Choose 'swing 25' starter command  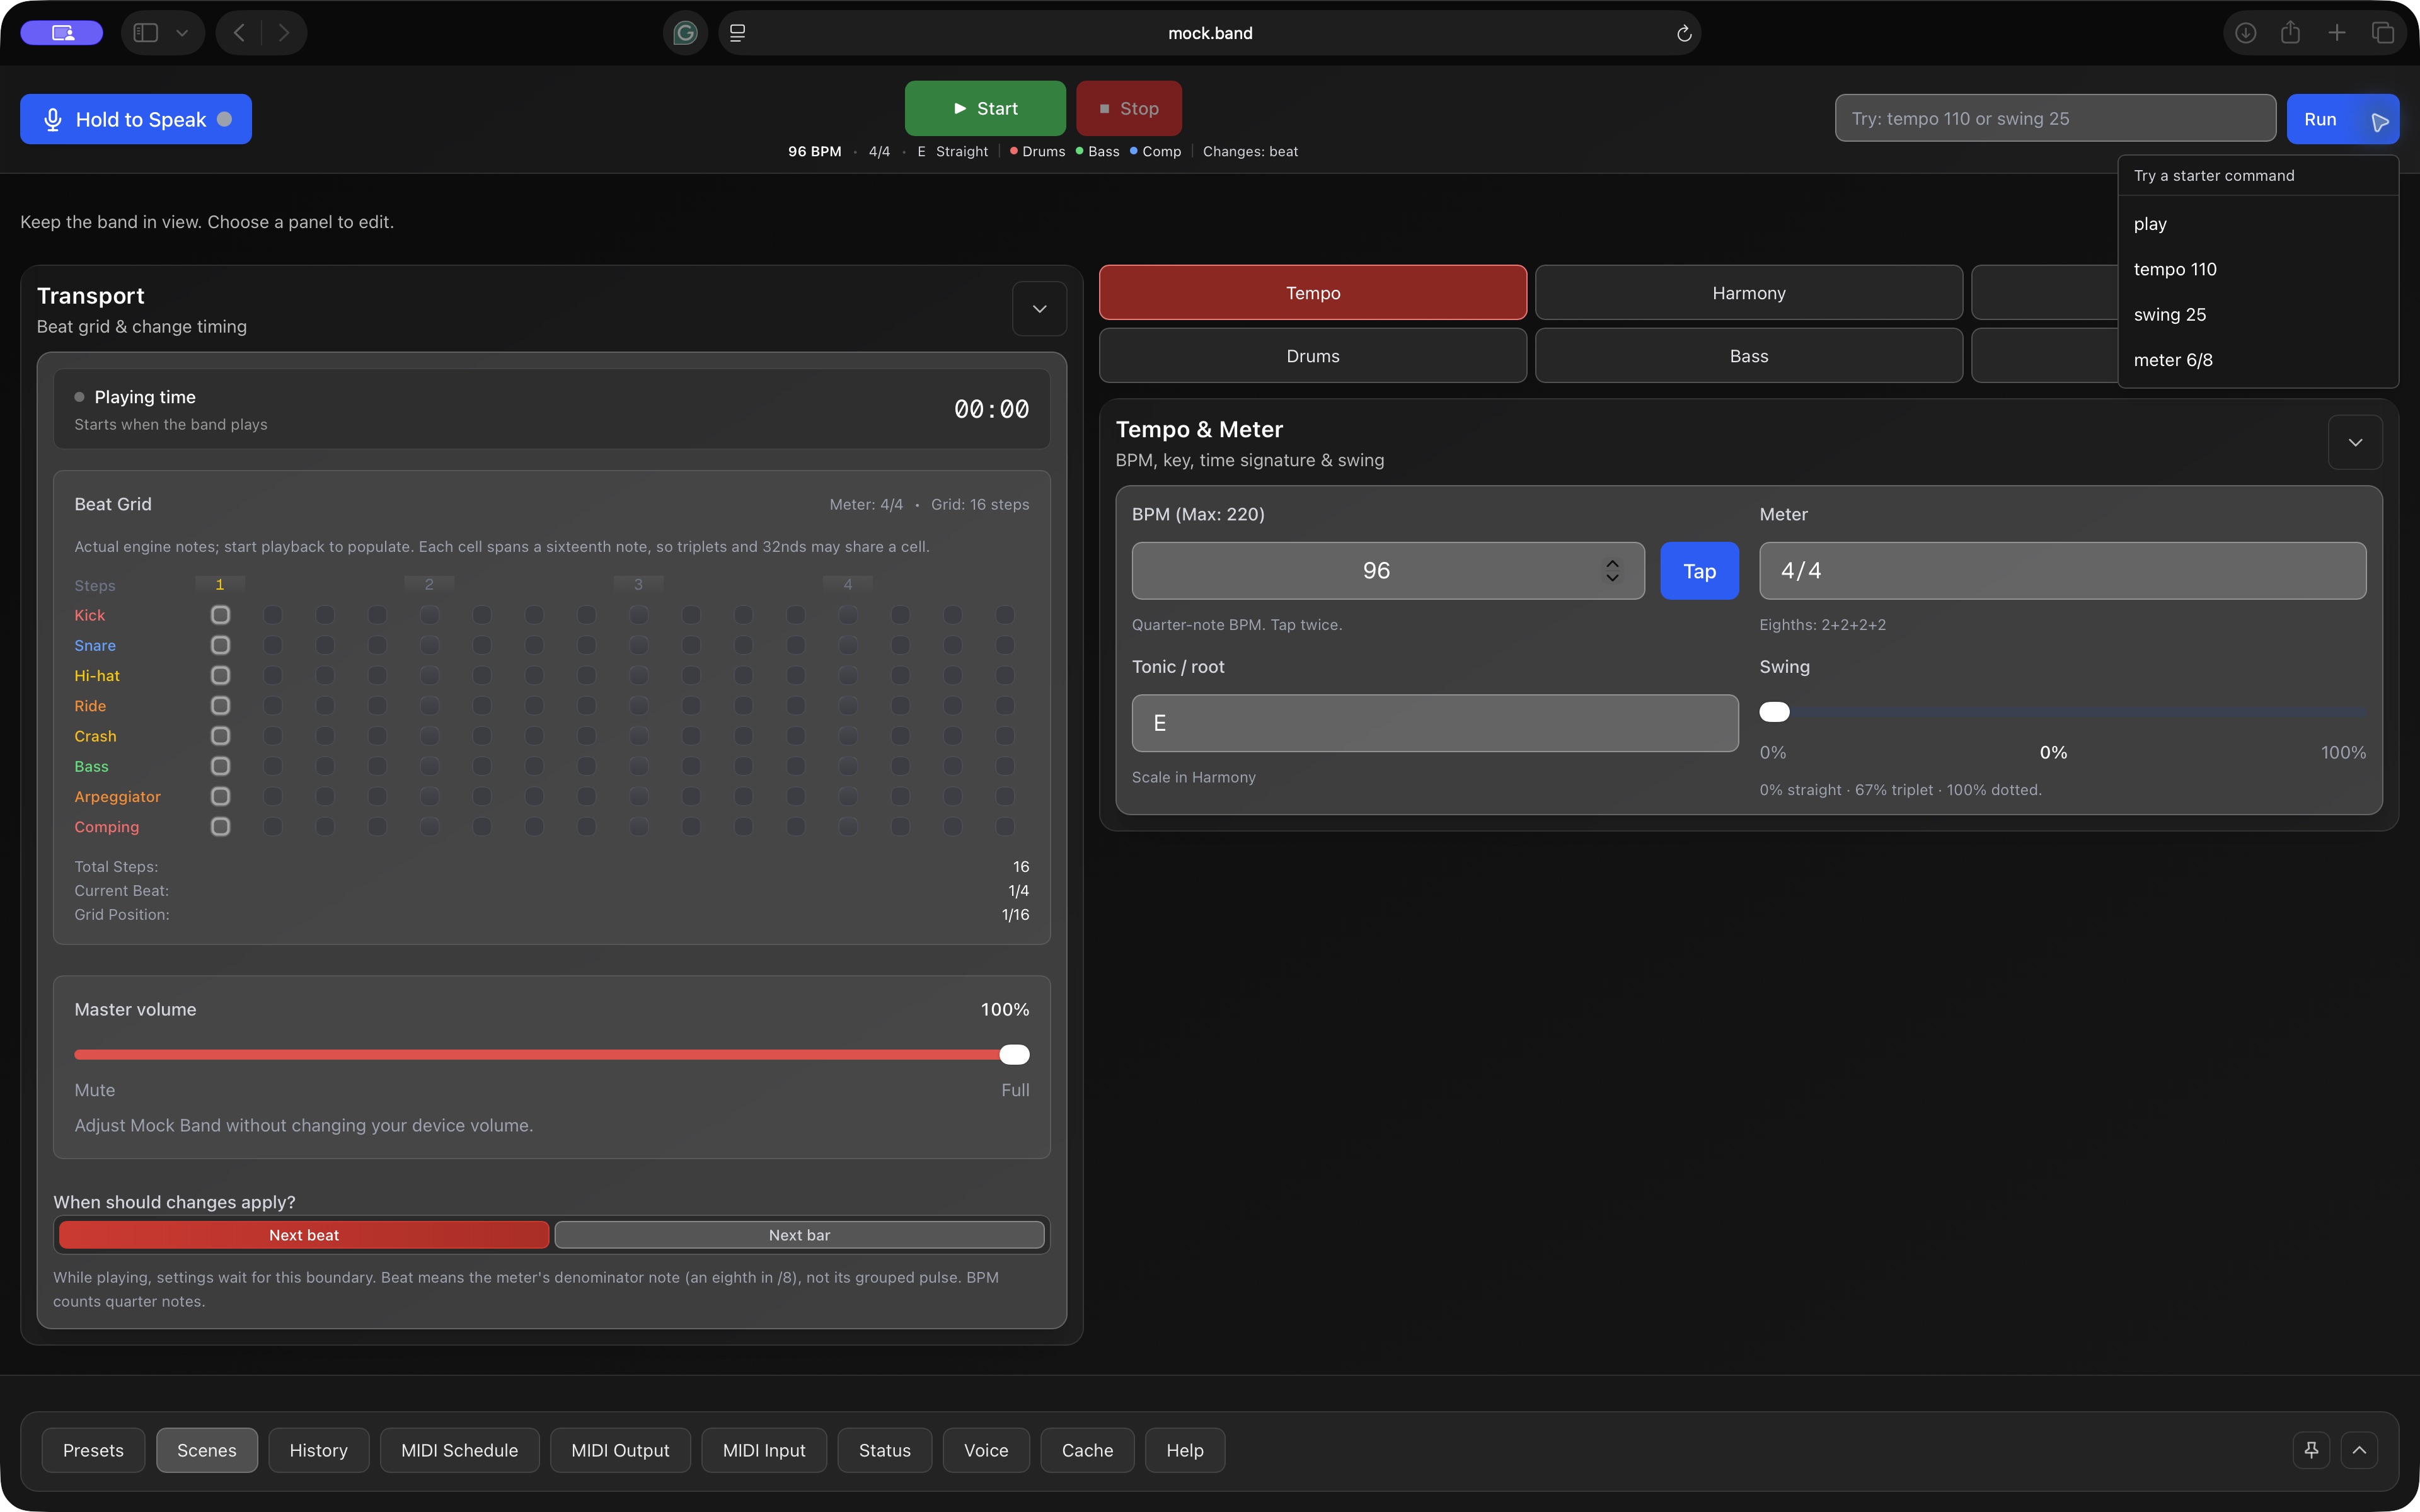pyautogui.click(x=2258, y=314)
